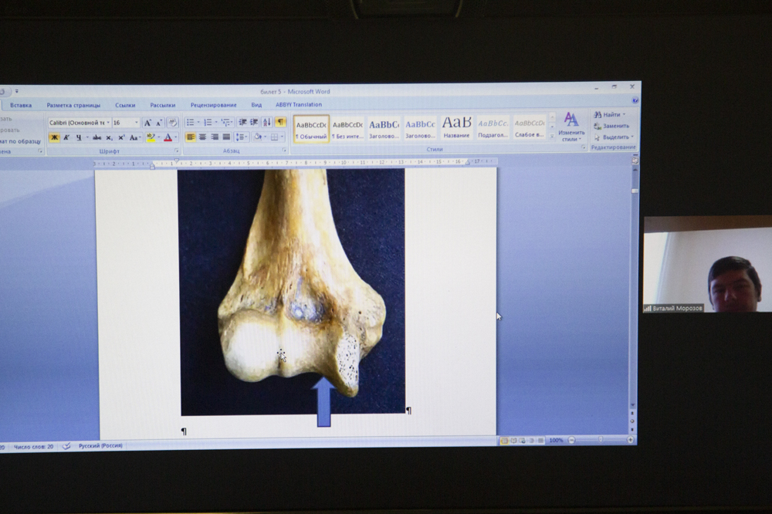Screen dimensions: 772x514
Task: Sort text alphabetically icon
Action: 267,122
